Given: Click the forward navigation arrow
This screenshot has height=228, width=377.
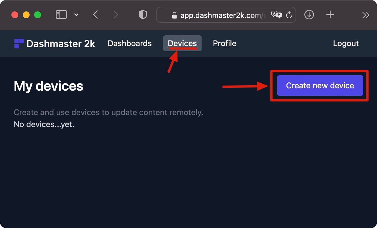Looking at the screenshot, I should tap(115, 15).
